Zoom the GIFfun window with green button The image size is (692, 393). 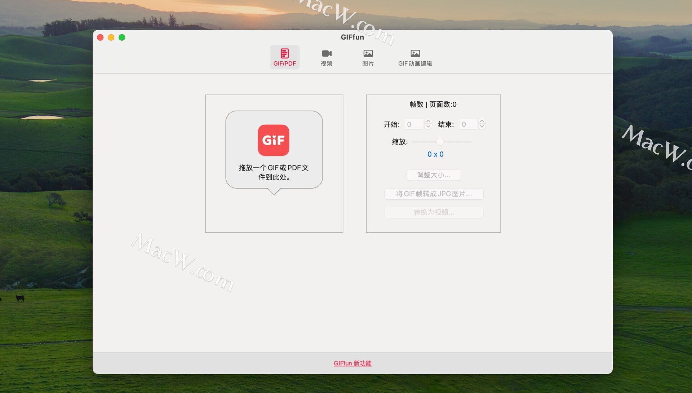pyautogui.click(x=122, y=37)
